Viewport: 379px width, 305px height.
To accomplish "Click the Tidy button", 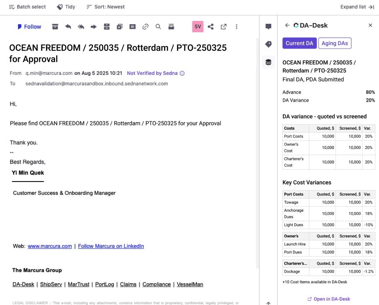I will (66, 7).
